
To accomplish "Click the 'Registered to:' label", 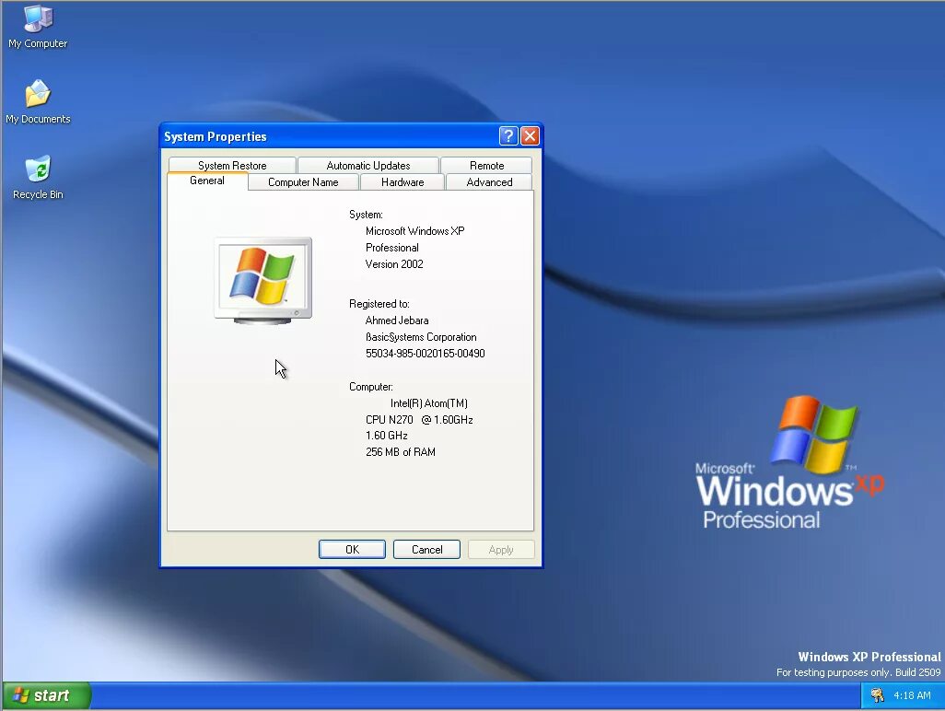I will tap(379, 304).
